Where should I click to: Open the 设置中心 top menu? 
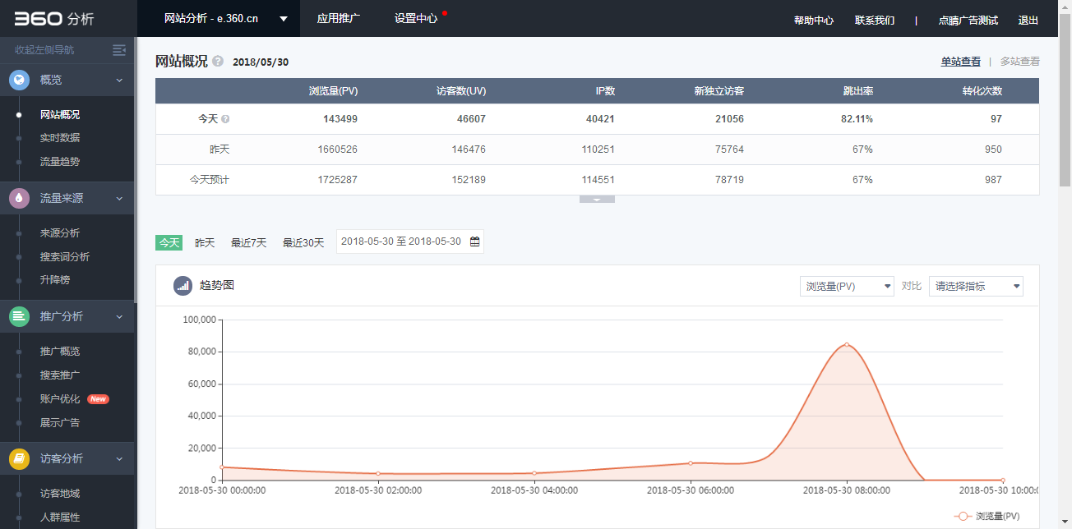point(416,18)
